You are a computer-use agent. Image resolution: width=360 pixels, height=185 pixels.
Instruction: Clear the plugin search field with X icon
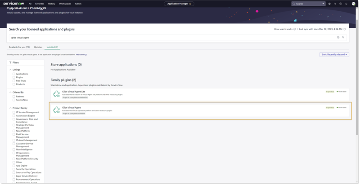tap(338, 37)
